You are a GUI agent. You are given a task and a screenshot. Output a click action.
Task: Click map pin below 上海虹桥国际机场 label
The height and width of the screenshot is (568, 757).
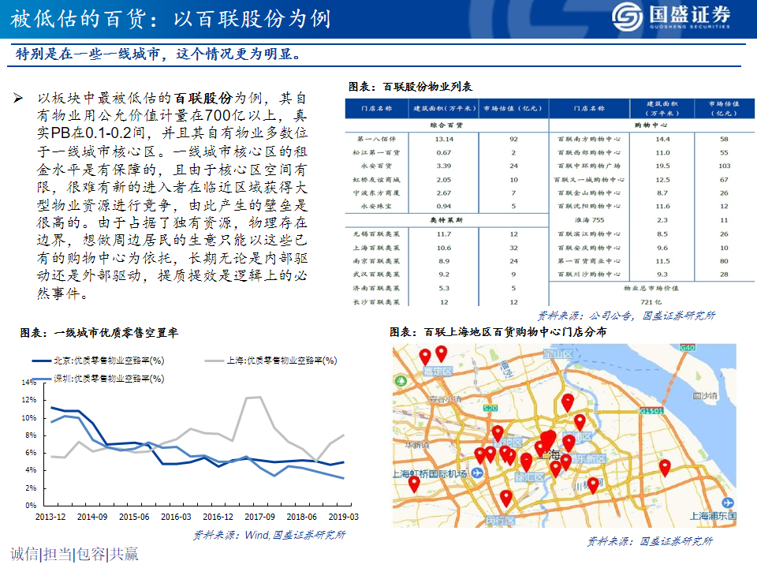click(x=414, y=484)
